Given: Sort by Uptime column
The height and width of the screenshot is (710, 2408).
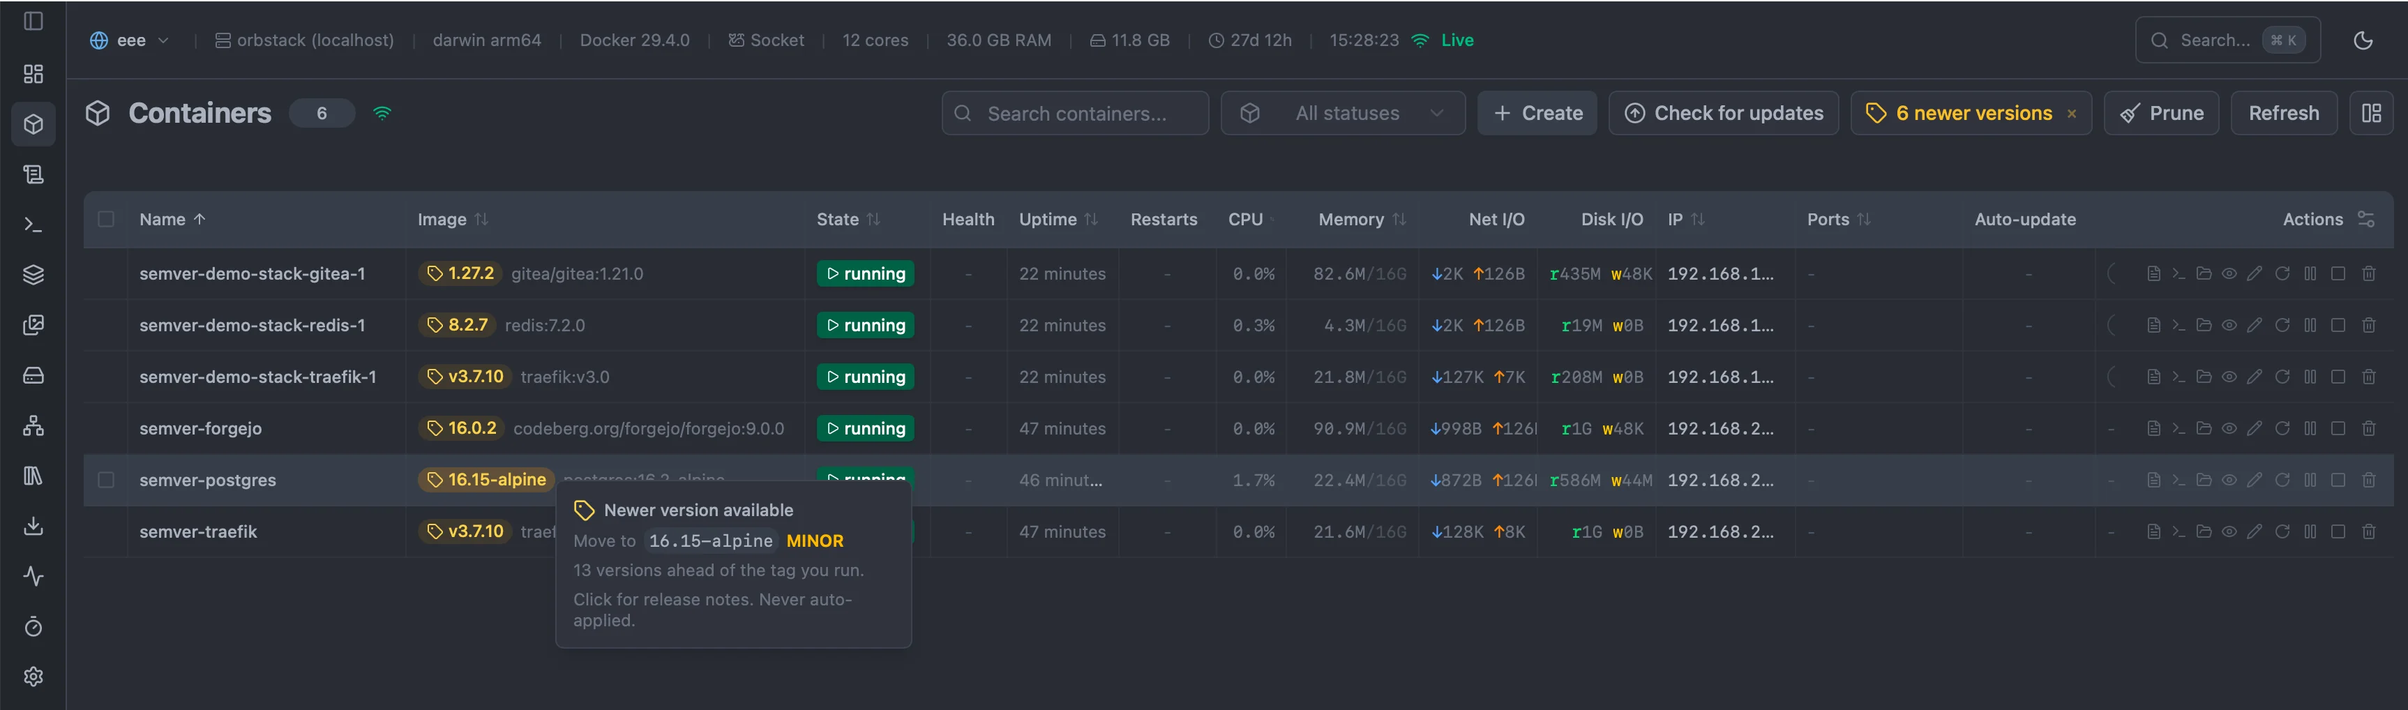Looking at the screenshot, I should pyautogui.click(x=1058, y=220).
